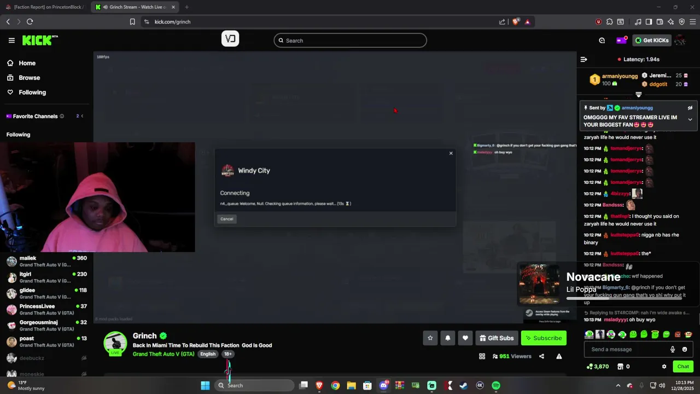
Task: Toggle Grinch notification bell
Action: tap(448, 338)
